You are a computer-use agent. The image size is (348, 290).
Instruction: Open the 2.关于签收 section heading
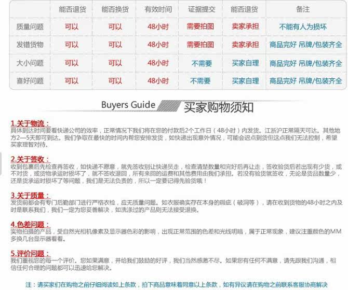31,159
